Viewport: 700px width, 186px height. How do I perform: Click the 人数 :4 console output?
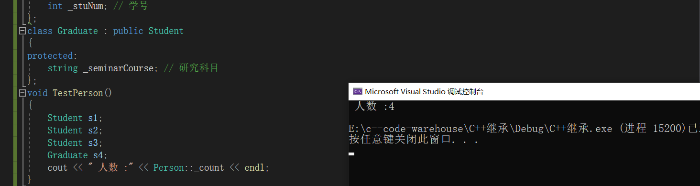point(374,107)
